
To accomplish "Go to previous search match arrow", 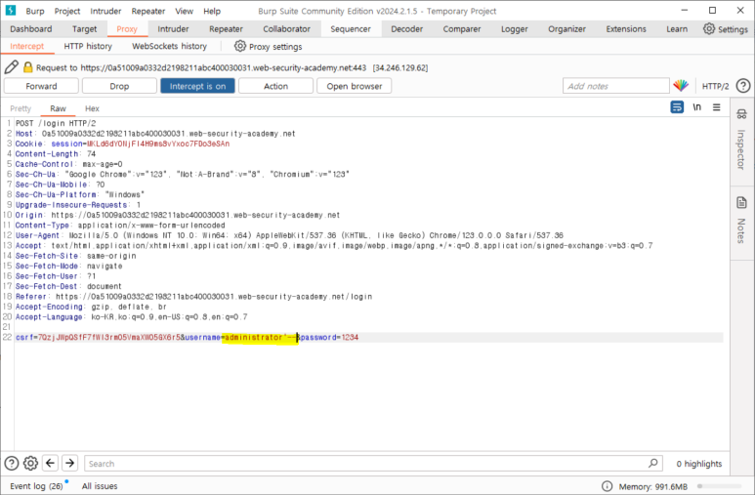I will [50, 463].
